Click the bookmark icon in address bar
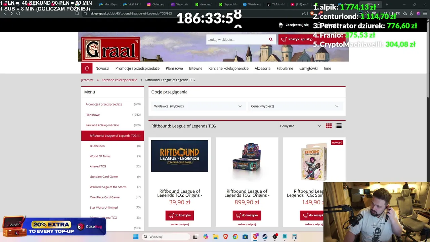The width and height of the screenshot is (430, 242). pyautogui.click(x=77, y=13)
